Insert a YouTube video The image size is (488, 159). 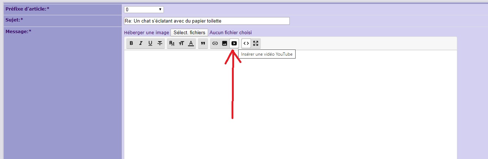coord(234,43)
